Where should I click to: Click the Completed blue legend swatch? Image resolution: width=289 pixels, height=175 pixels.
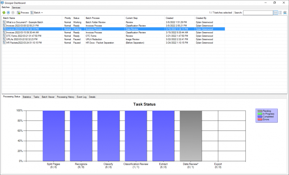pyautogui.click(x=260, y=117)
